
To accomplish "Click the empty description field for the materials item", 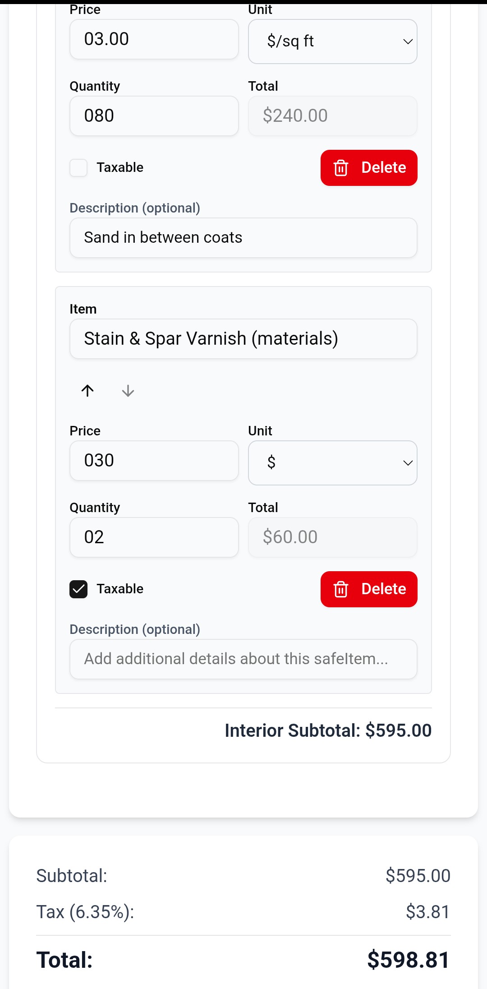I will [243, 659].
